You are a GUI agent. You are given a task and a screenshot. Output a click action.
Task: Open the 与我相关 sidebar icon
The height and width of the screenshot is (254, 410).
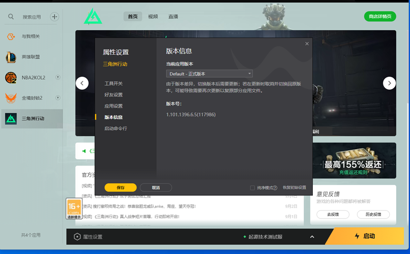11,36
